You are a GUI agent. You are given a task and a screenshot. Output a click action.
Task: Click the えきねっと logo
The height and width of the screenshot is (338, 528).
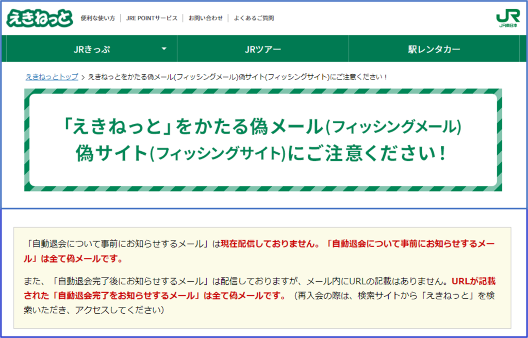40,18
